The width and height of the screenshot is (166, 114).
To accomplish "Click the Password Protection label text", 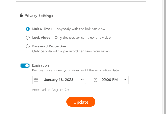I will coord(49,46).
